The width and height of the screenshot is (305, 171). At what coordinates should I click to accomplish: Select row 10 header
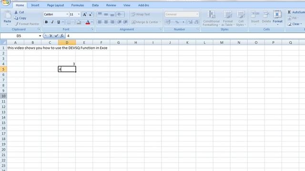3,96
